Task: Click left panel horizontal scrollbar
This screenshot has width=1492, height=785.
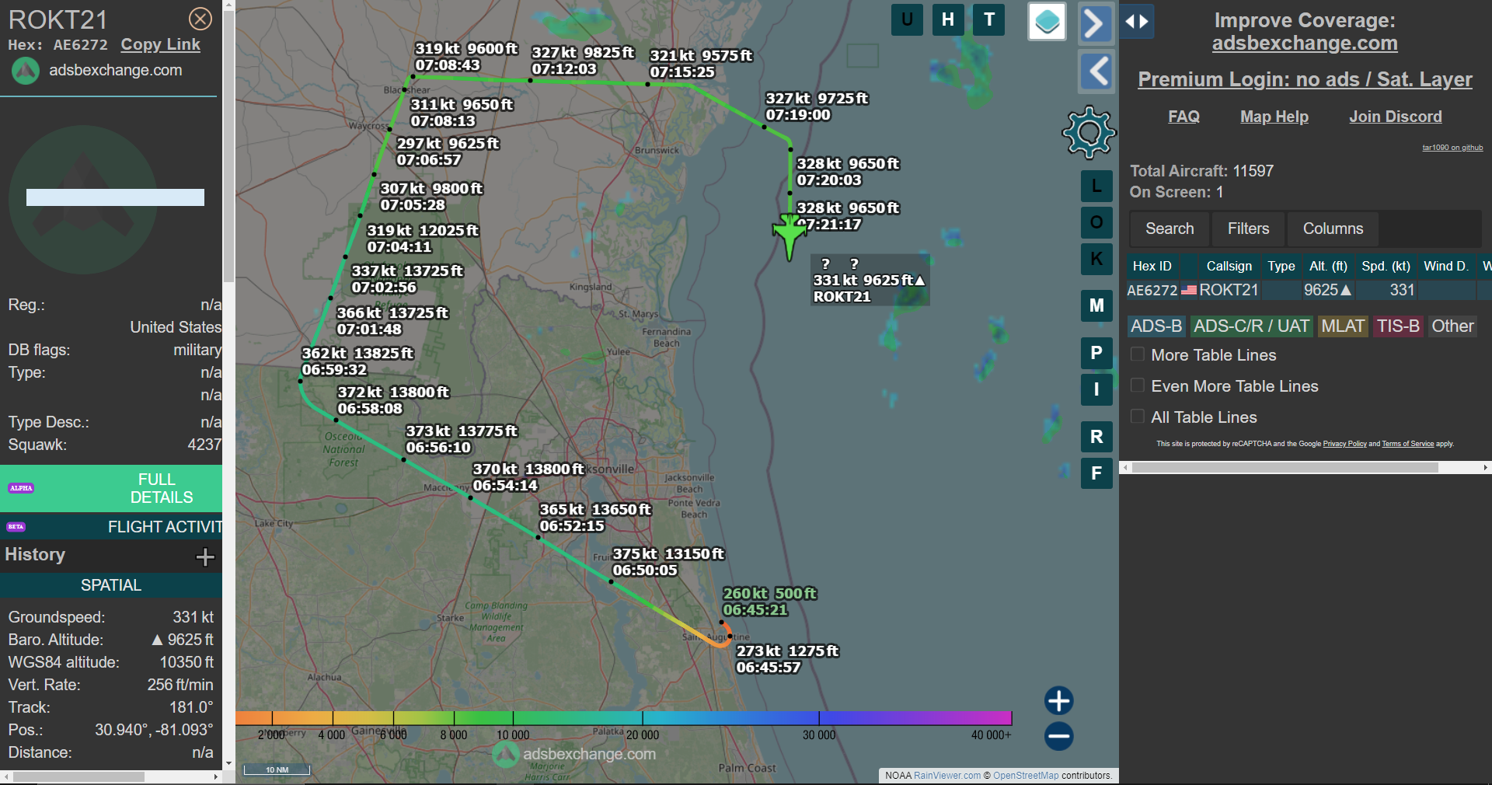Action: pyautogui.click(x=78, y=777)
